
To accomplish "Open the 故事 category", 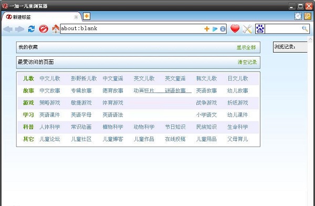I will [28, 90].
